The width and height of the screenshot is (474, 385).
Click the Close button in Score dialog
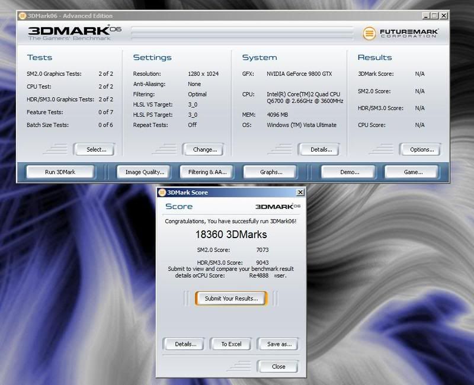pos(278,366)
